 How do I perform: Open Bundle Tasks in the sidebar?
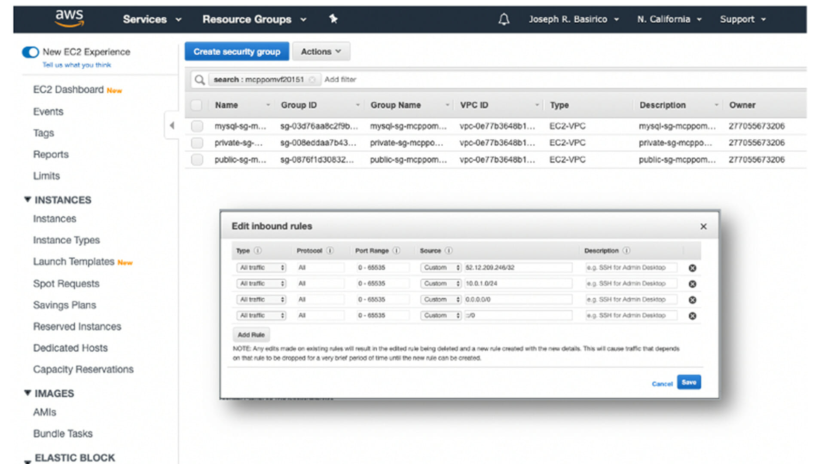(63, 434)
